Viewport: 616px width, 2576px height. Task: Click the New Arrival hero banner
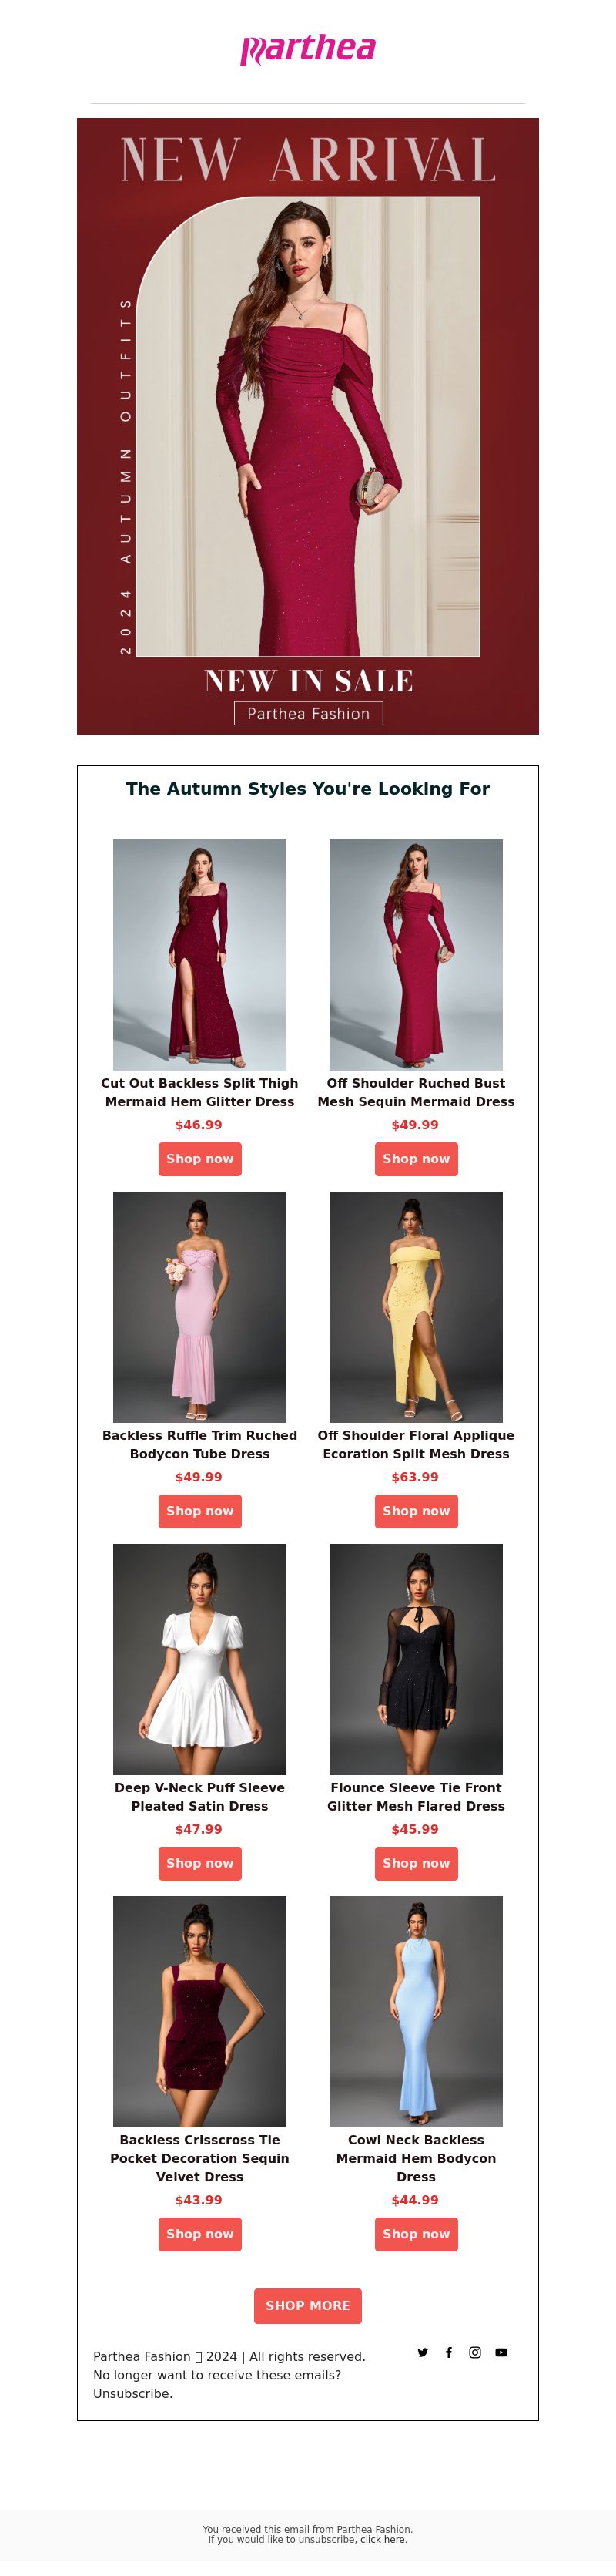tap(307, 426)
